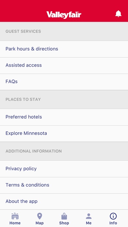
Task: Switch to the Map tab label
Action: (x=40, y=223)
